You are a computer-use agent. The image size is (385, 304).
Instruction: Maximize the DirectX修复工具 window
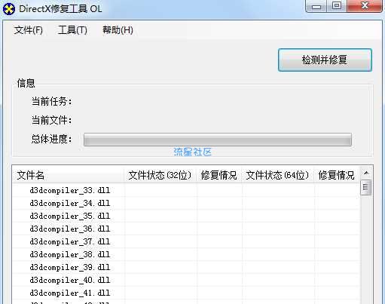tap(337, 6)
